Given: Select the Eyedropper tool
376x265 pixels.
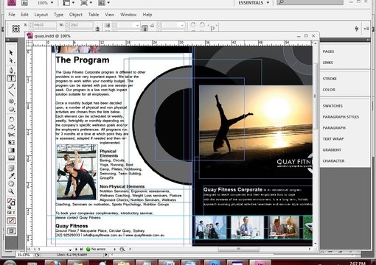Looking at the screenshot, I should pos(11,176).
